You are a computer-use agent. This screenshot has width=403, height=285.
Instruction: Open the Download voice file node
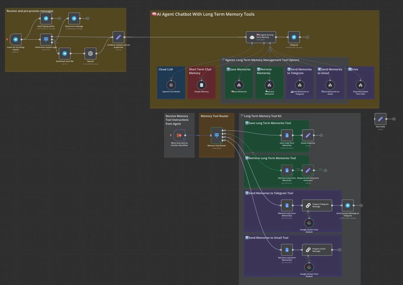[65, 53]
